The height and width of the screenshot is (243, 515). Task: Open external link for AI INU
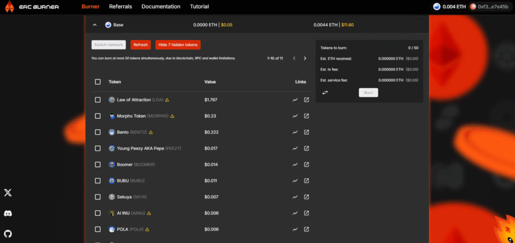tap(306, 213)
